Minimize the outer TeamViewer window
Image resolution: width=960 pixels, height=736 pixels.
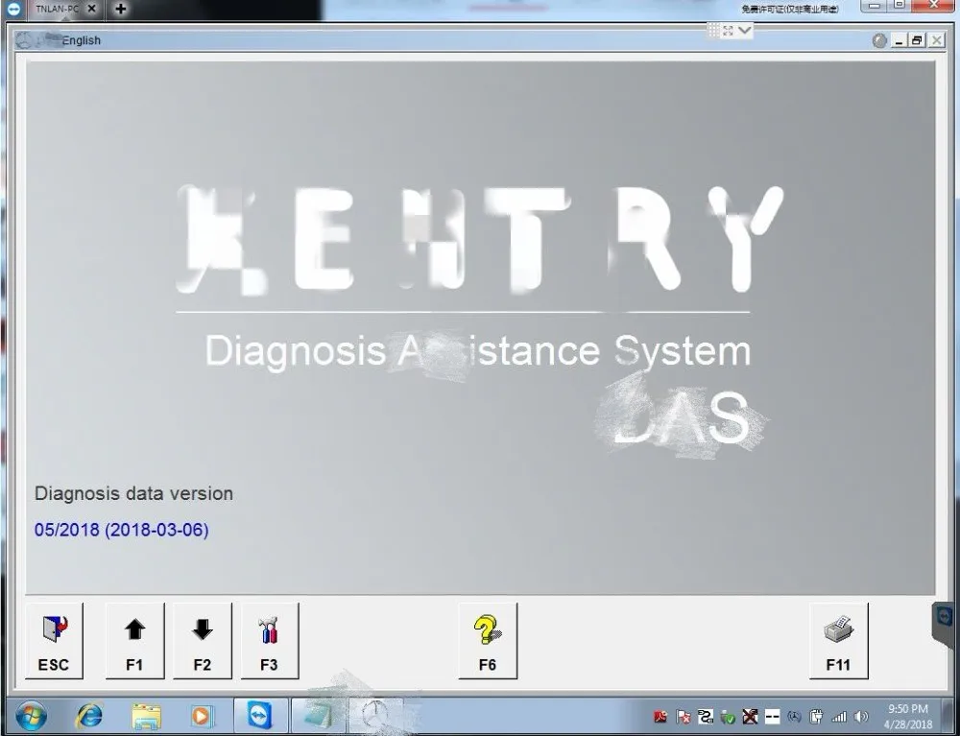[875, 6]
